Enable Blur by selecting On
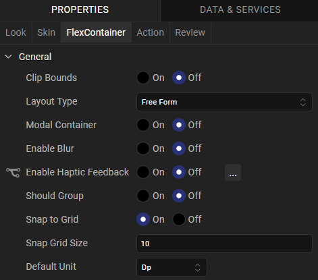 [x=143, y=148]
